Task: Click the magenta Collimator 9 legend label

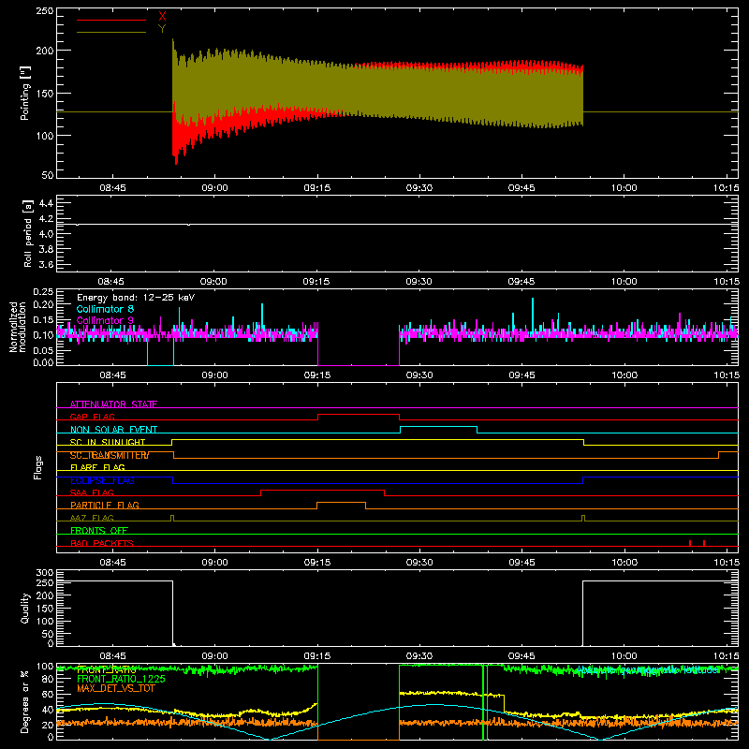Action: pos(105,320)
